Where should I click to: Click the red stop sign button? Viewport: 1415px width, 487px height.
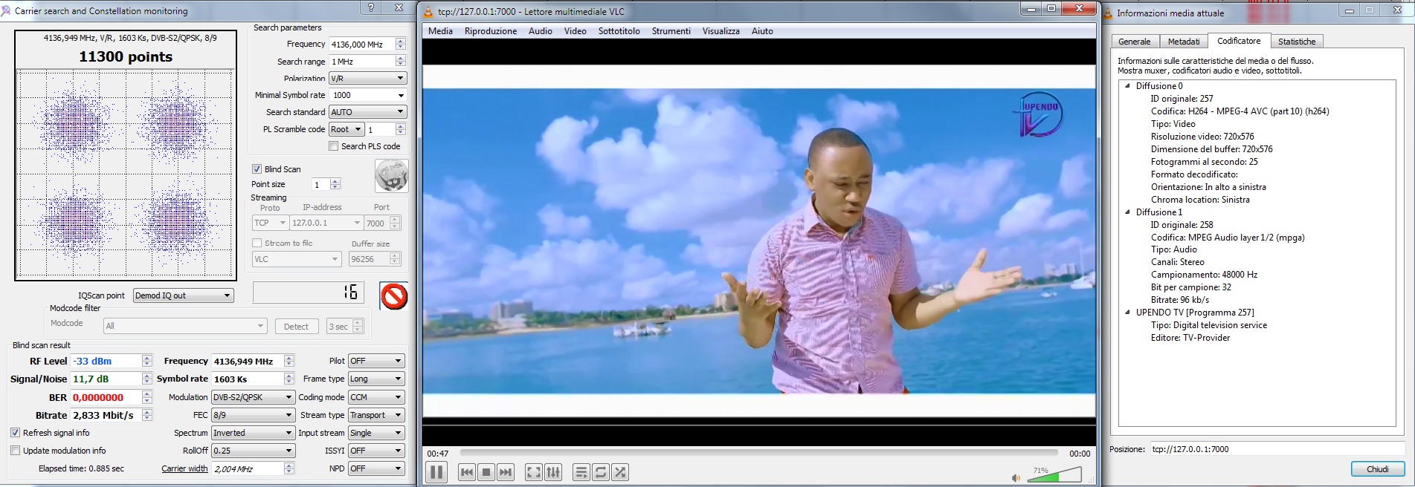pyautogui.click(x=394, y=296)
